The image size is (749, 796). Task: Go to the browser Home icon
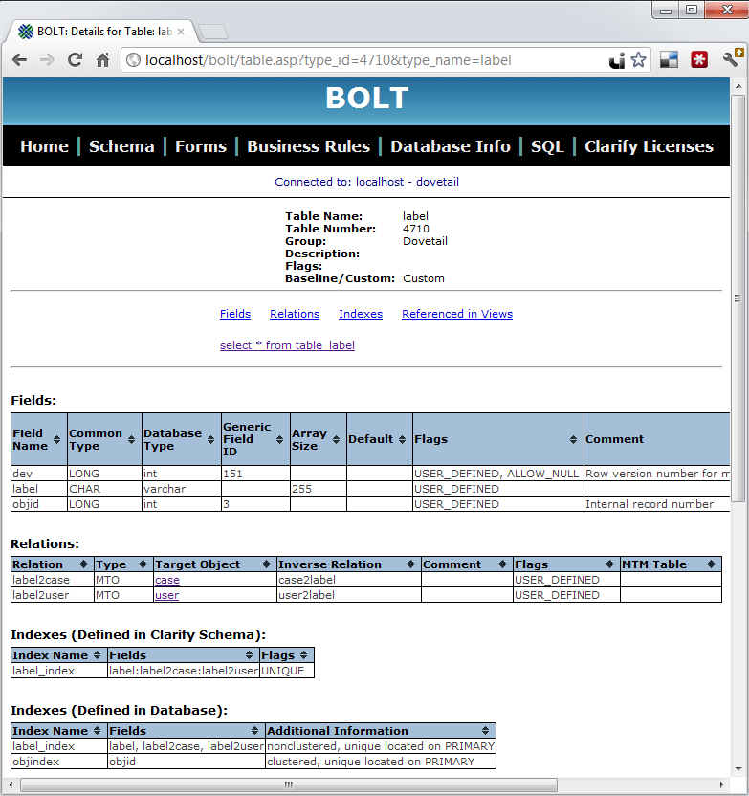tap(103, 60)
